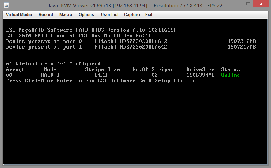Open the Capture menu
271x168 pixels.
click(x=132, y=15)
